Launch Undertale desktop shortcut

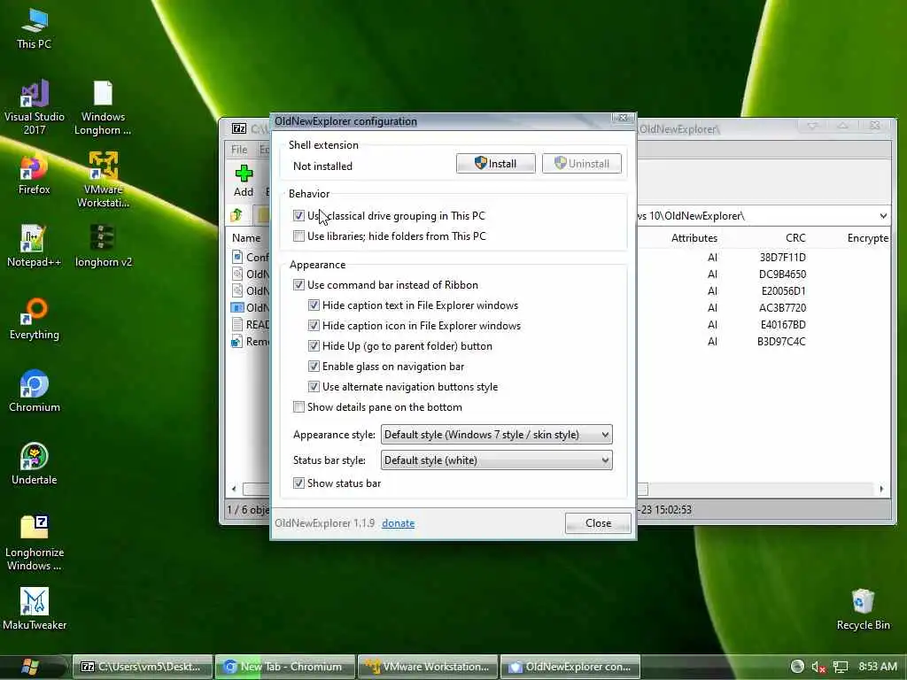[35, 464]
